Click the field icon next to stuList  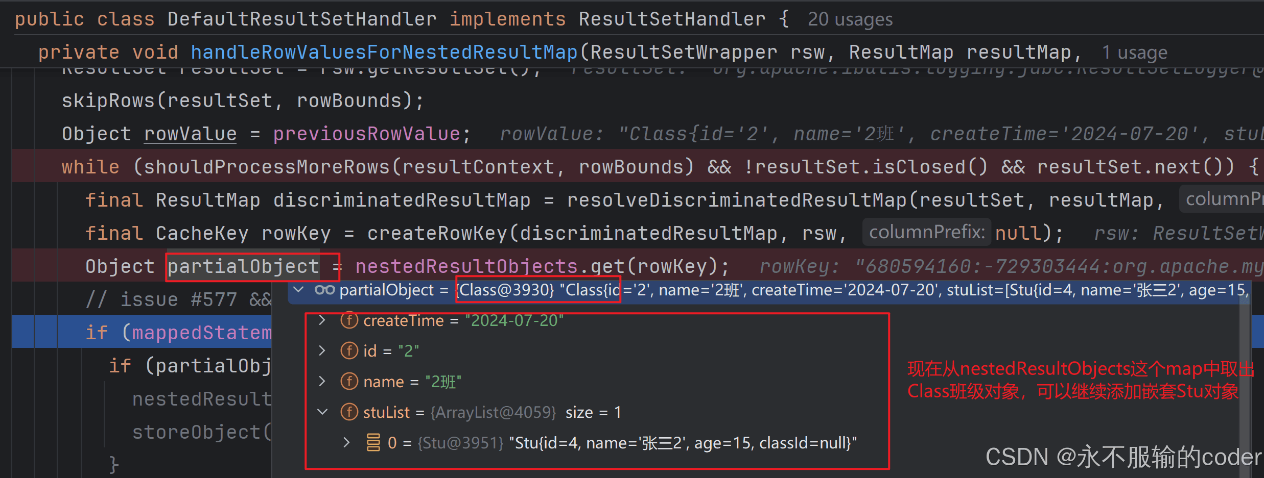tap(349, 412)
